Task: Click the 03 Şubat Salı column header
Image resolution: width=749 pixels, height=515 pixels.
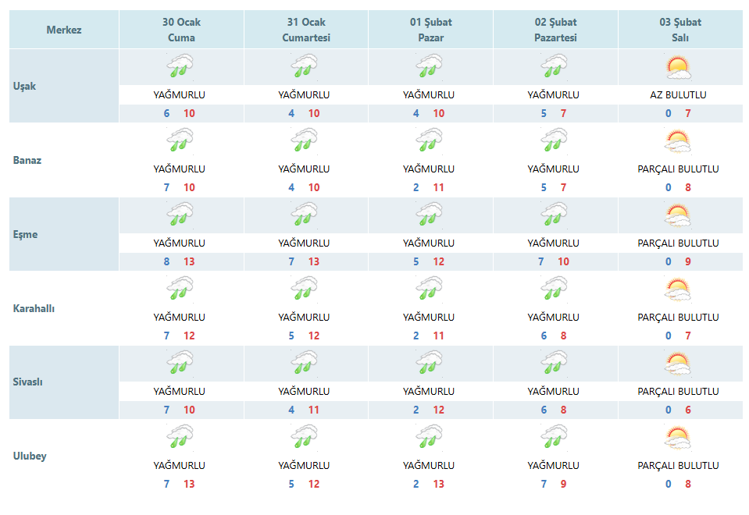Action: [x=681, y=30]
